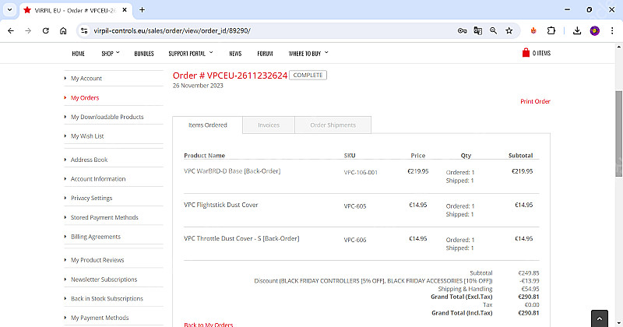Open the NEWS page
This screenshot has width=623, height=327.
coord(235,53)
